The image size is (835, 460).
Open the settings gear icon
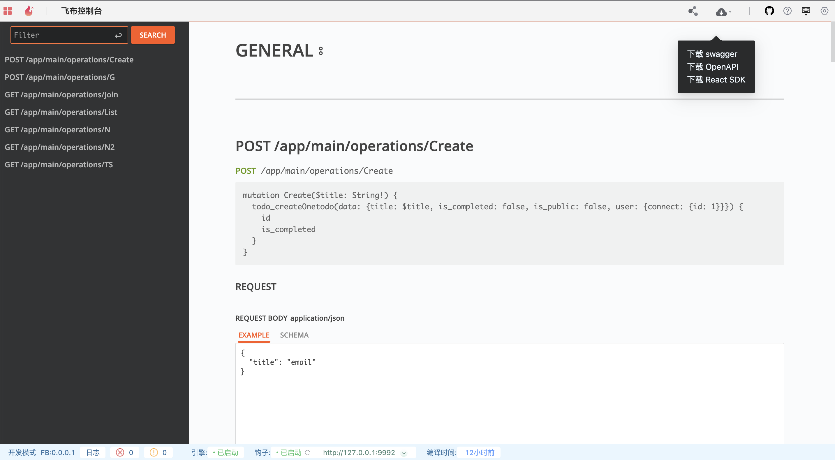pos(824,11)
